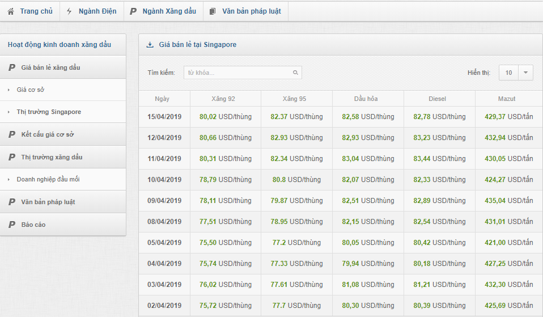The image size is (543, 317).
Task: Sort by the Dầu hỏa column header
Action: click(x=366, y=99)
